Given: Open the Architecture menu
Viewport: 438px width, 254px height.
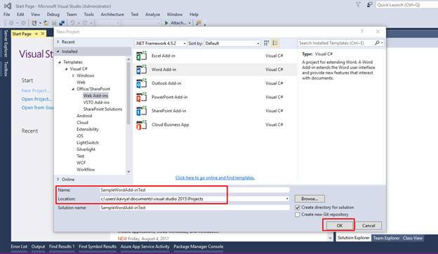Looking at the screenshot, I should coord(112,14).
